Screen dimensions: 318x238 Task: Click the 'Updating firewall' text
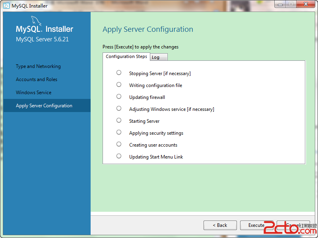click(147, 97)
